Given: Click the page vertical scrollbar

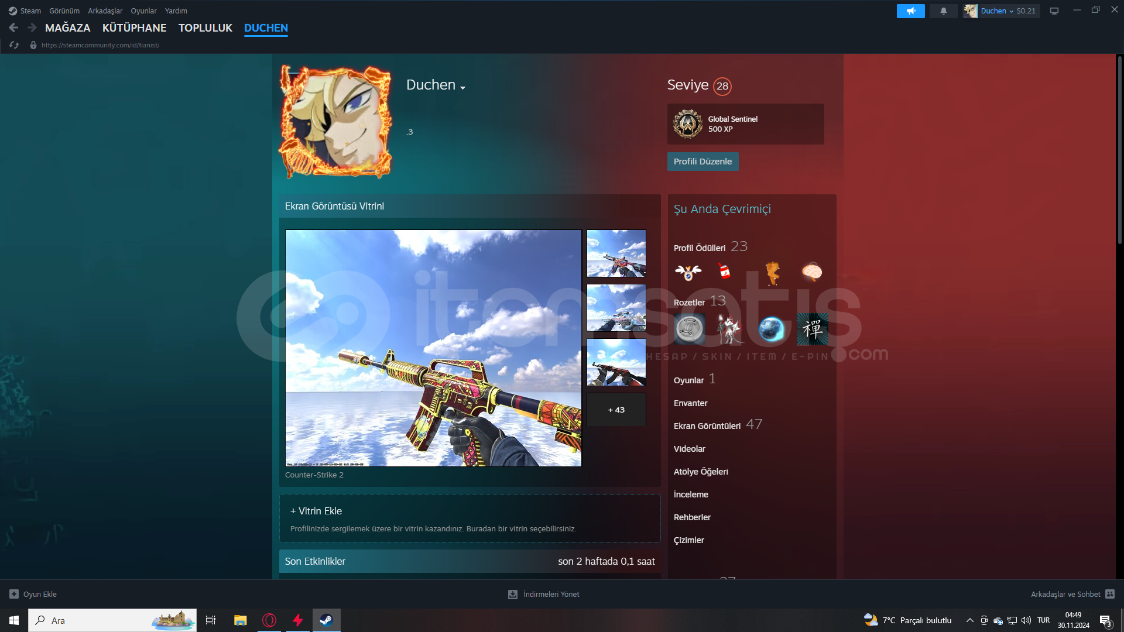Looking at the screenshot, I should pos(1119,150).
